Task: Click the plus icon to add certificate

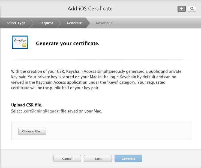Action: 182,9
